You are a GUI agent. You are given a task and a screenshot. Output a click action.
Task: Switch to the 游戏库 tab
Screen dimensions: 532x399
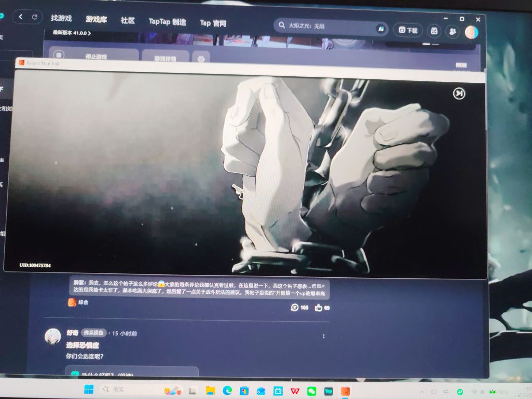pyautogui.click(x=97, y=19)
